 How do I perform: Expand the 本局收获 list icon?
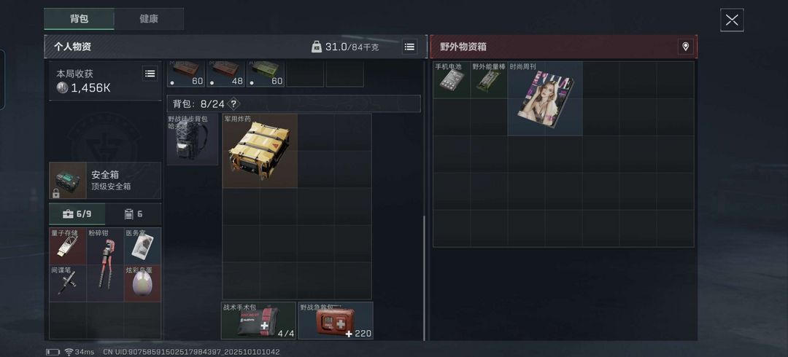150,74
